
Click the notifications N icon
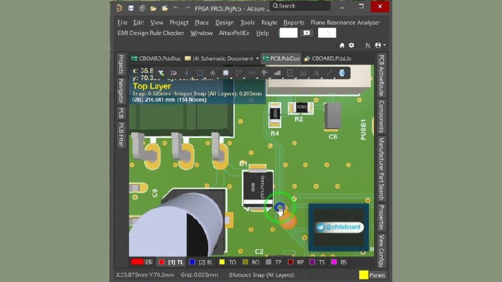pyautogui.click(x=368, y=45)
